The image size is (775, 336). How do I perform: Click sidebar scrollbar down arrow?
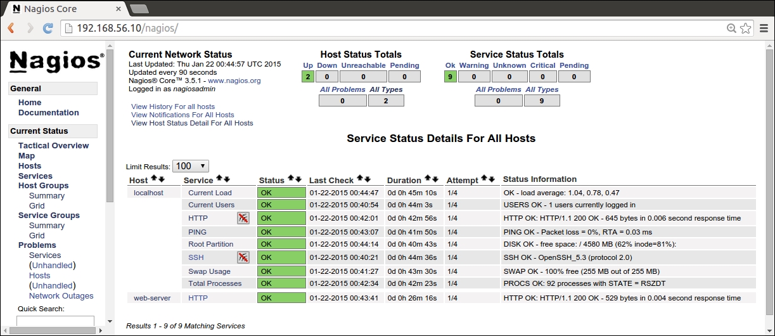click(110, 321)
